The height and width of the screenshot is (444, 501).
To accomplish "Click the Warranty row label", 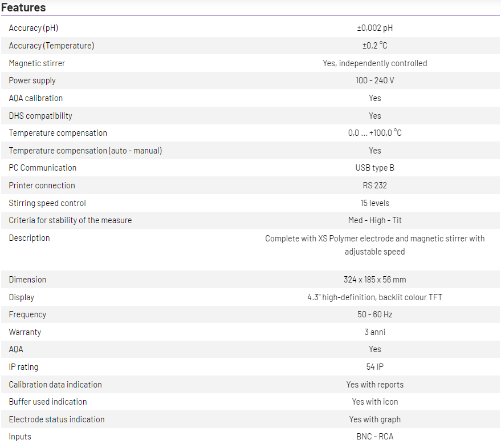I will pyautogui.click(x=25, y=332).
